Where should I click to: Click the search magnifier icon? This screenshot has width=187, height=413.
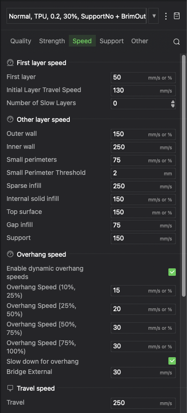[176, 41]
